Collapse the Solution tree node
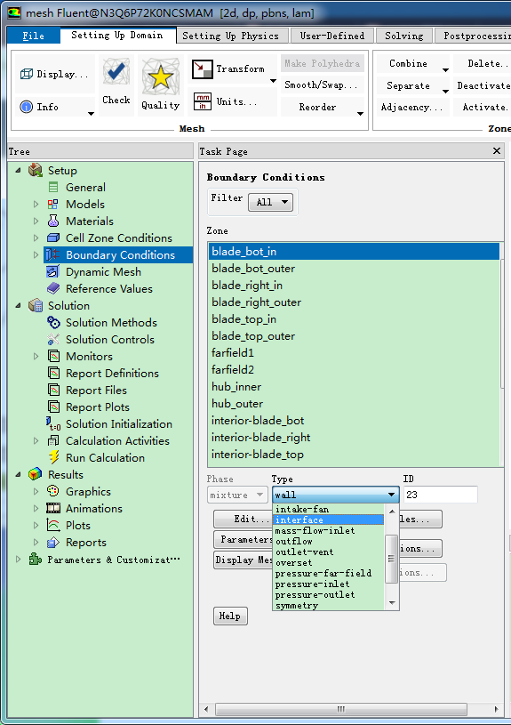This screenshot has height=725, width=511. coord(18,306)
